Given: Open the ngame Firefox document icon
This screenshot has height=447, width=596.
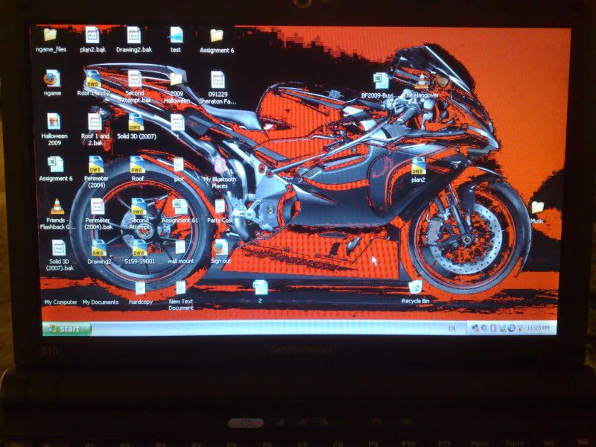Looking at the screenshot, I should [x=52, y=79].
